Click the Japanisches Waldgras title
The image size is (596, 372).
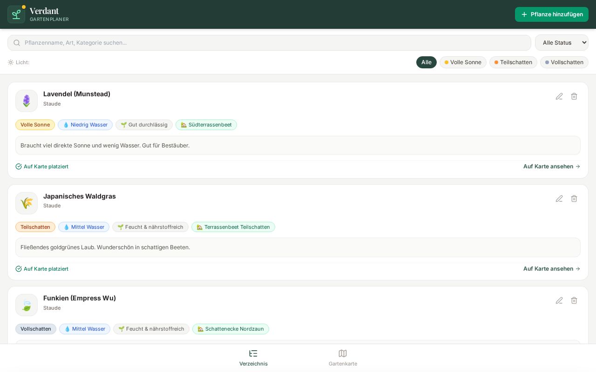click(x=80, y=196)
